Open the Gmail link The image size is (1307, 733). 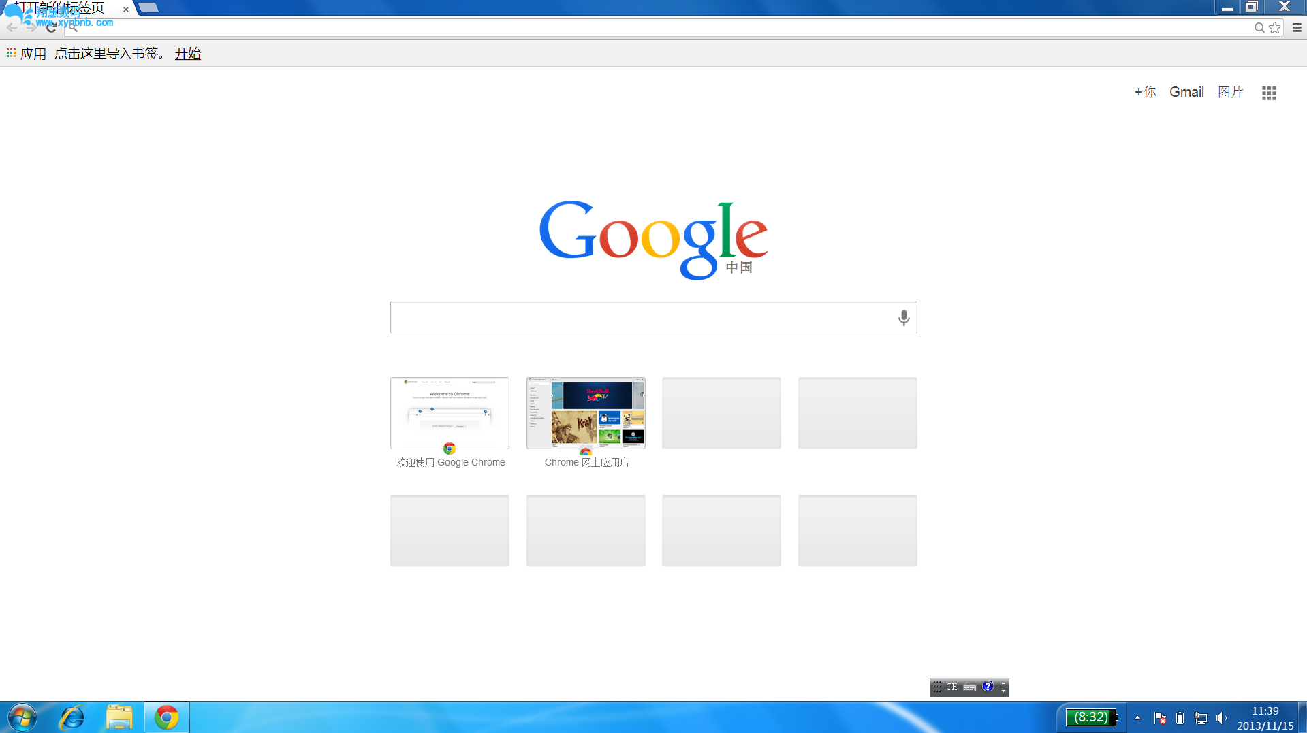pos(1186,92)
